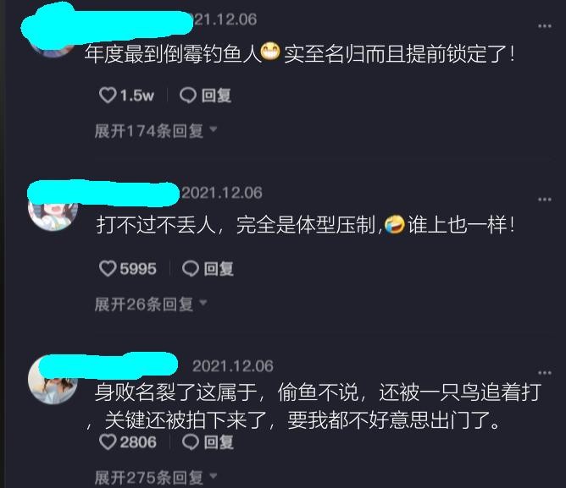This screenshot has width=566, height=488.
Task: Click the comment text starting 身败名裂了
Action: [314, 406]
